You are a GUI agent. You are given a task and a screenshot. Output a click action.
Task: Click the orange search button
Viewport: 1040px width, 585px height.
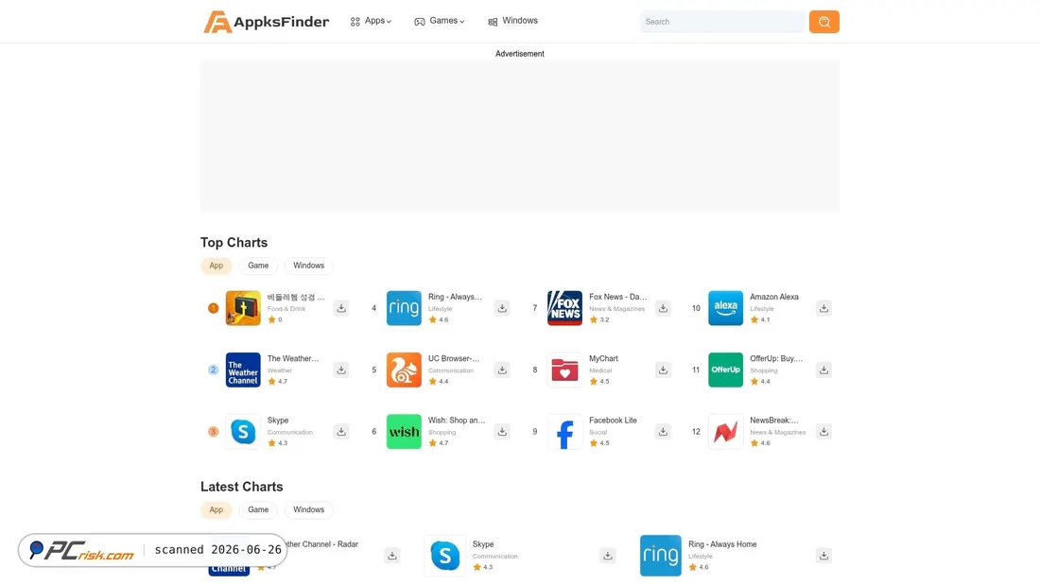(x=823, y=22)
